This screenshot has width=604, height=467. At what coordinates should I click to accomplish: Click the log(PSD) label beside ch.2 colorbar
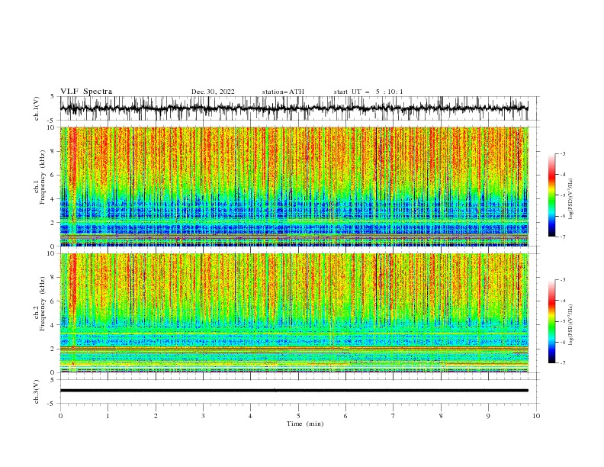(x=570, y=324)
